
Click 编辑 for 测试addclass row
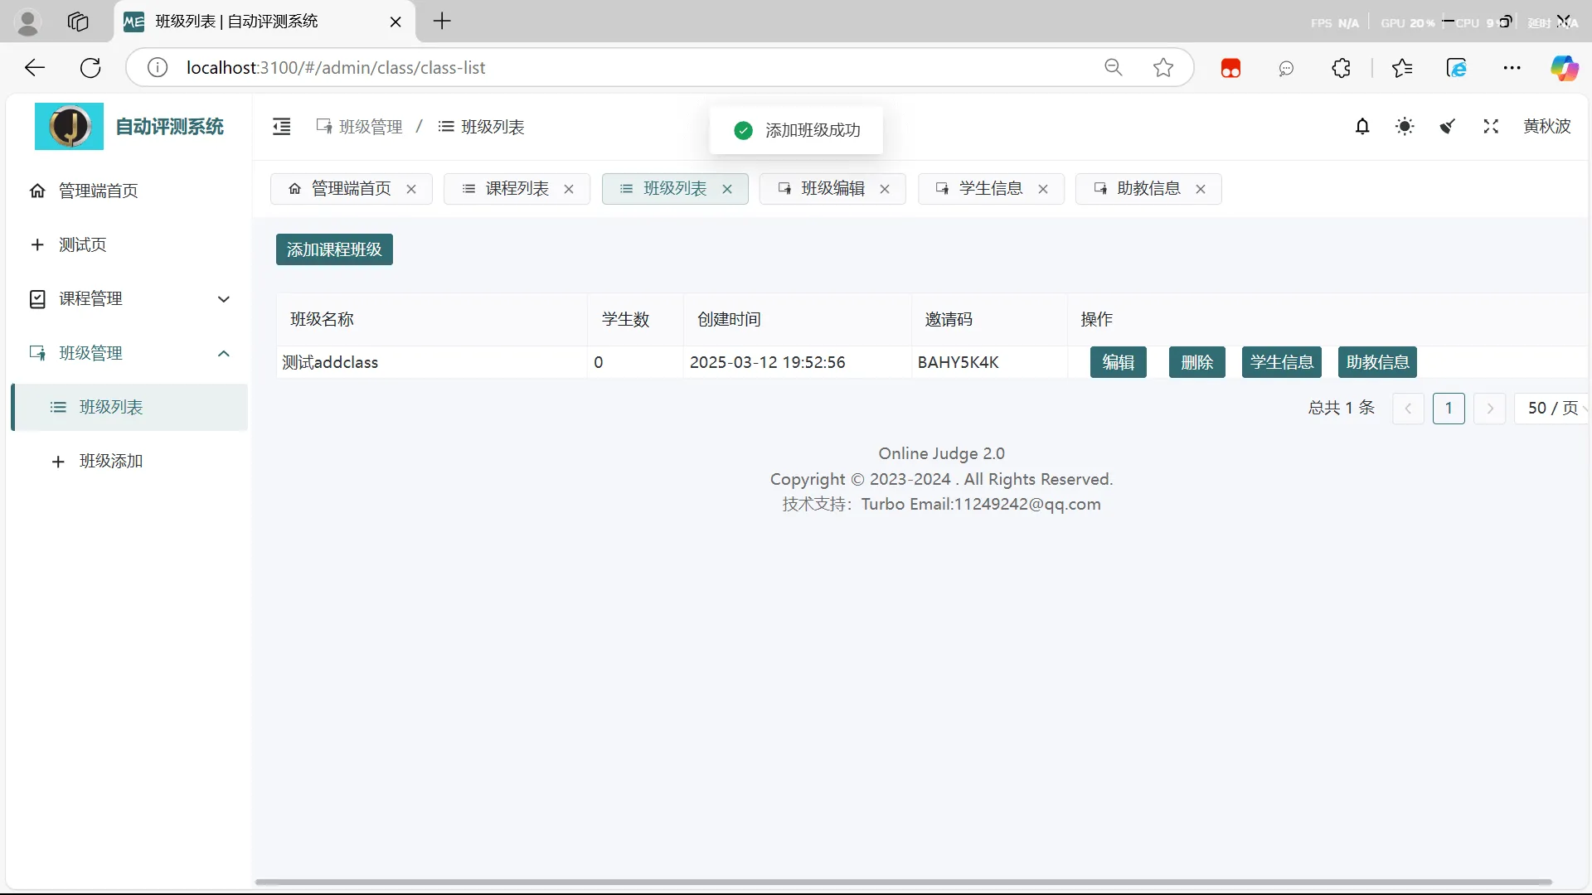coord(1118,362)
